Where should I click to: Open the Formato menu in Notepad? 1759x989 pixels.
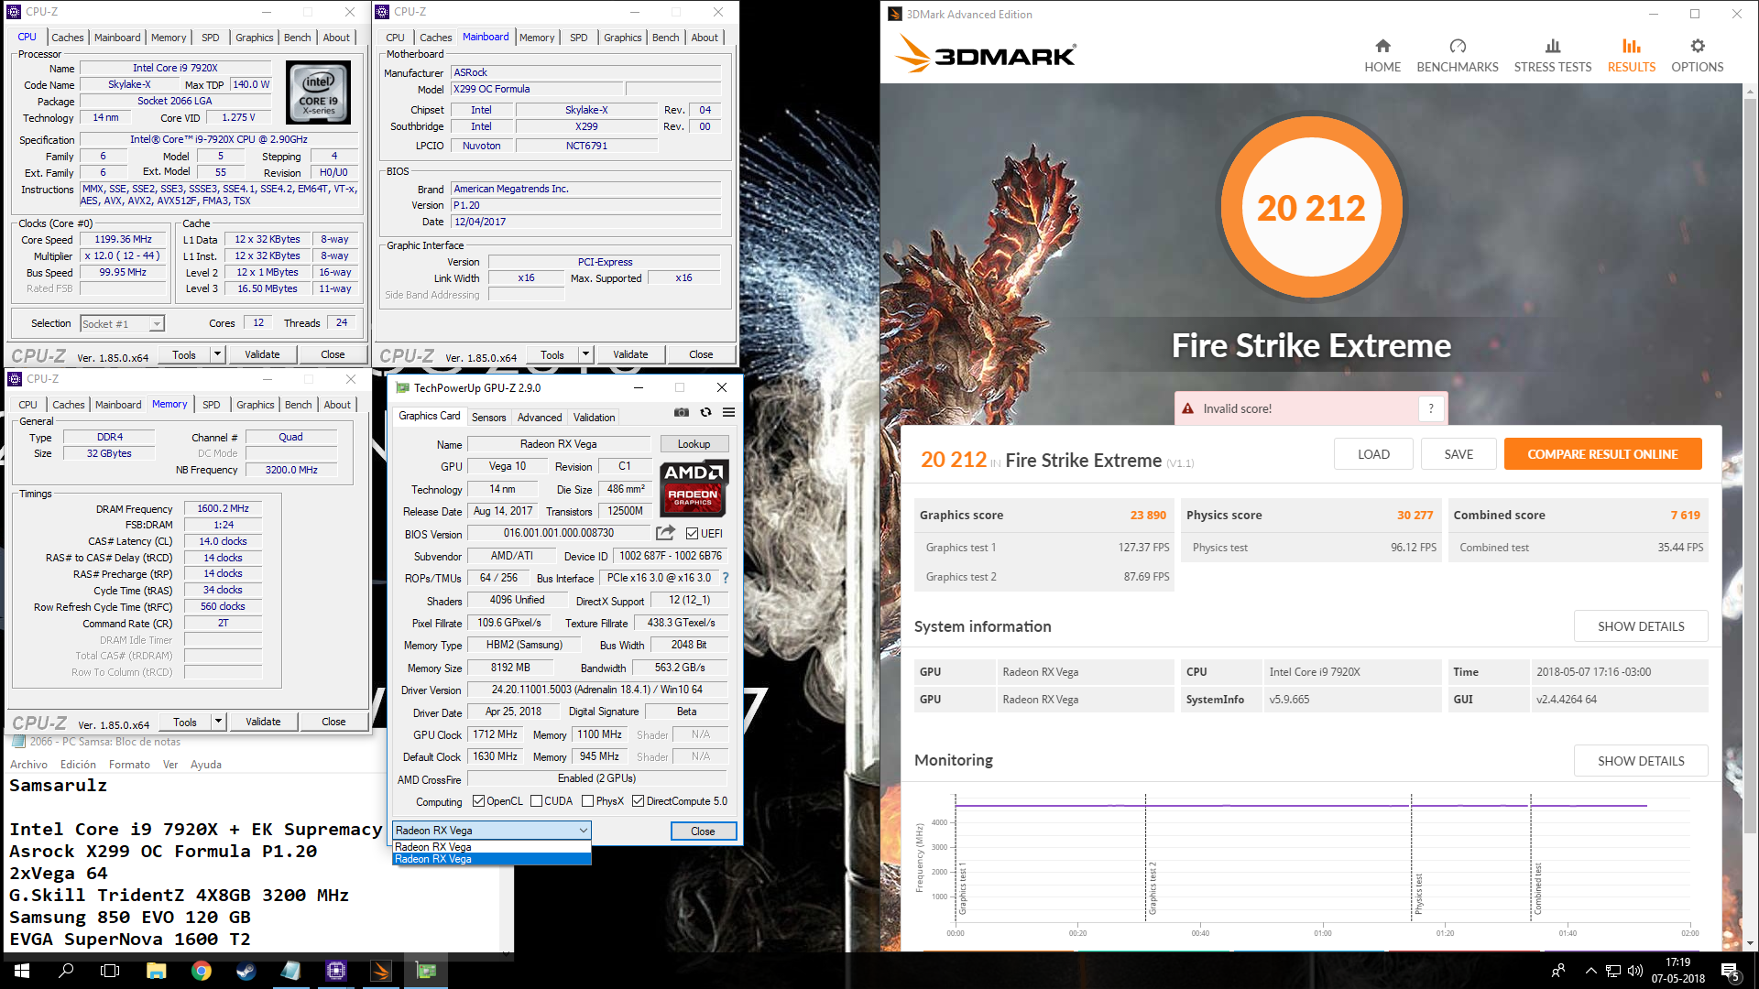pos(129,765)
